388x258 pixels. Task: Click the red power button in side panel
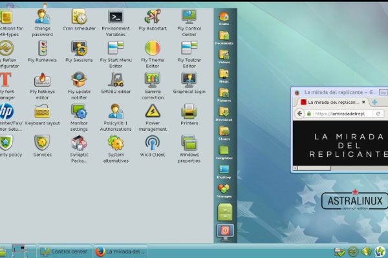tap(224, 230)
